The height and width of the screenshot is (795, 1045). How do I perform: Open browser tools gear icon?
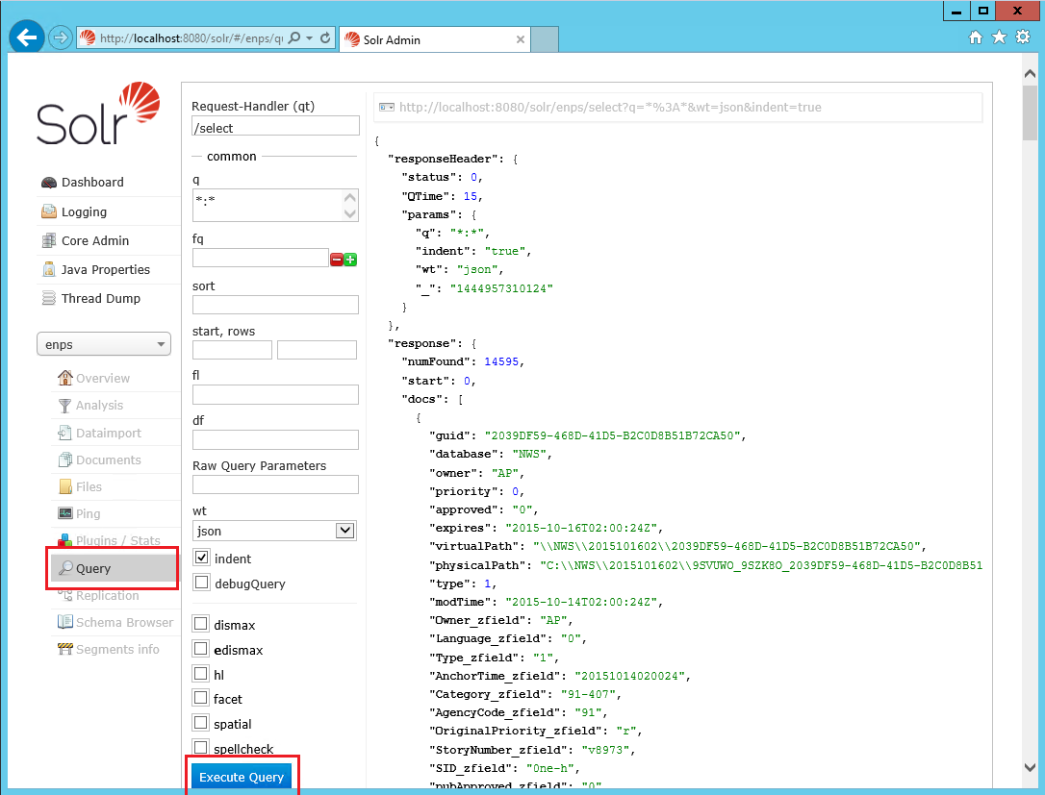[1023, 37]
